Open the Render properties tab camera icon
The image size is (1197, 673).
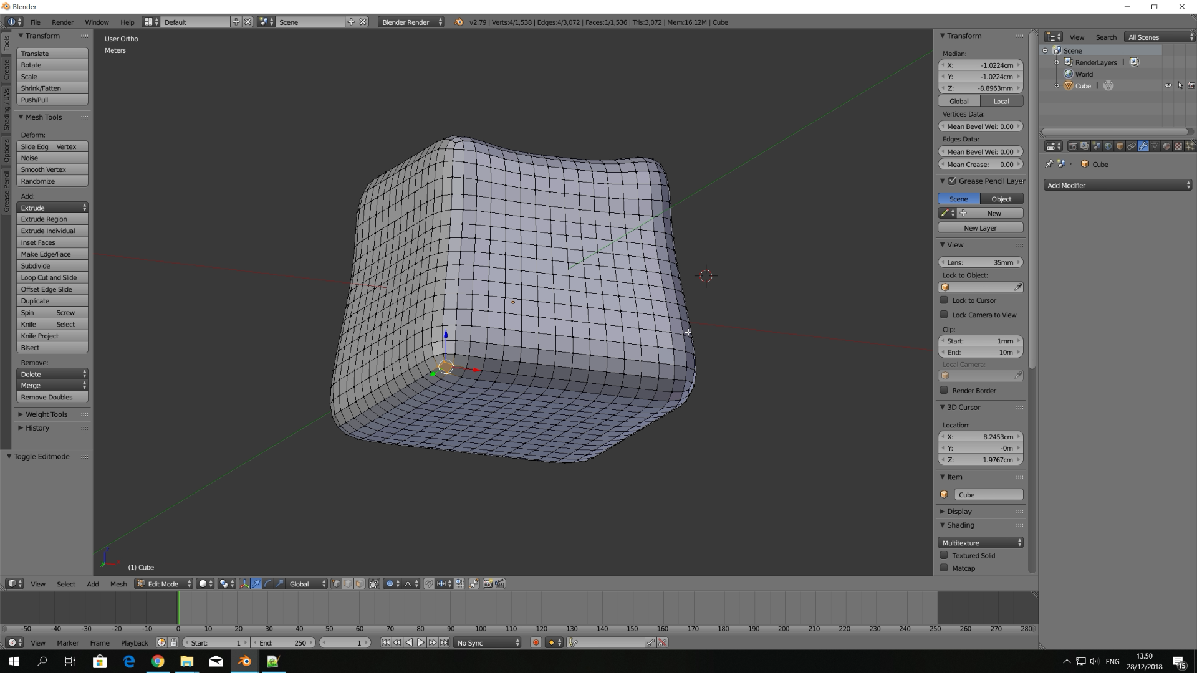pyautogui.click(x=1073, y=146)
